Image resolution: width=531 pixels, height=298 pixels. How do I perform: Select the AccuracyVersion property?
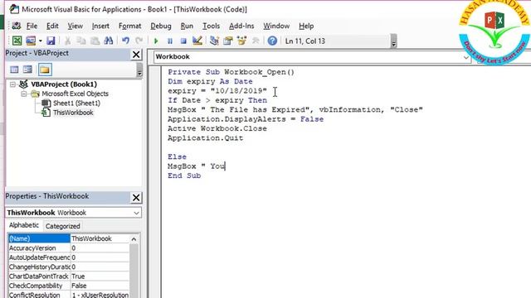point(39,248)
